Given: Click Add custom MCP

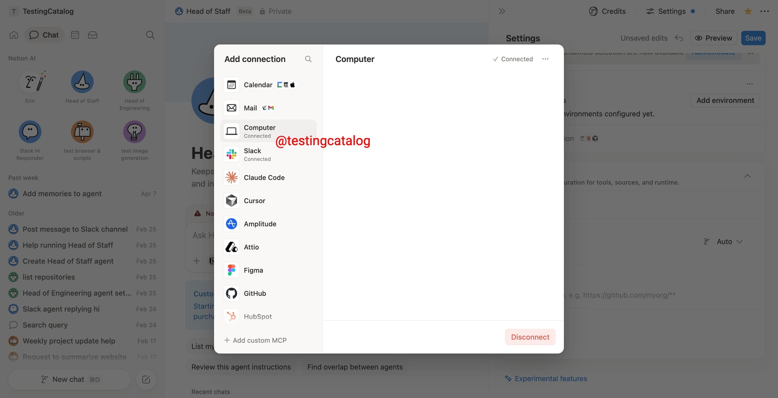Looking at the screenshot, I should click(x=256, y=340).
